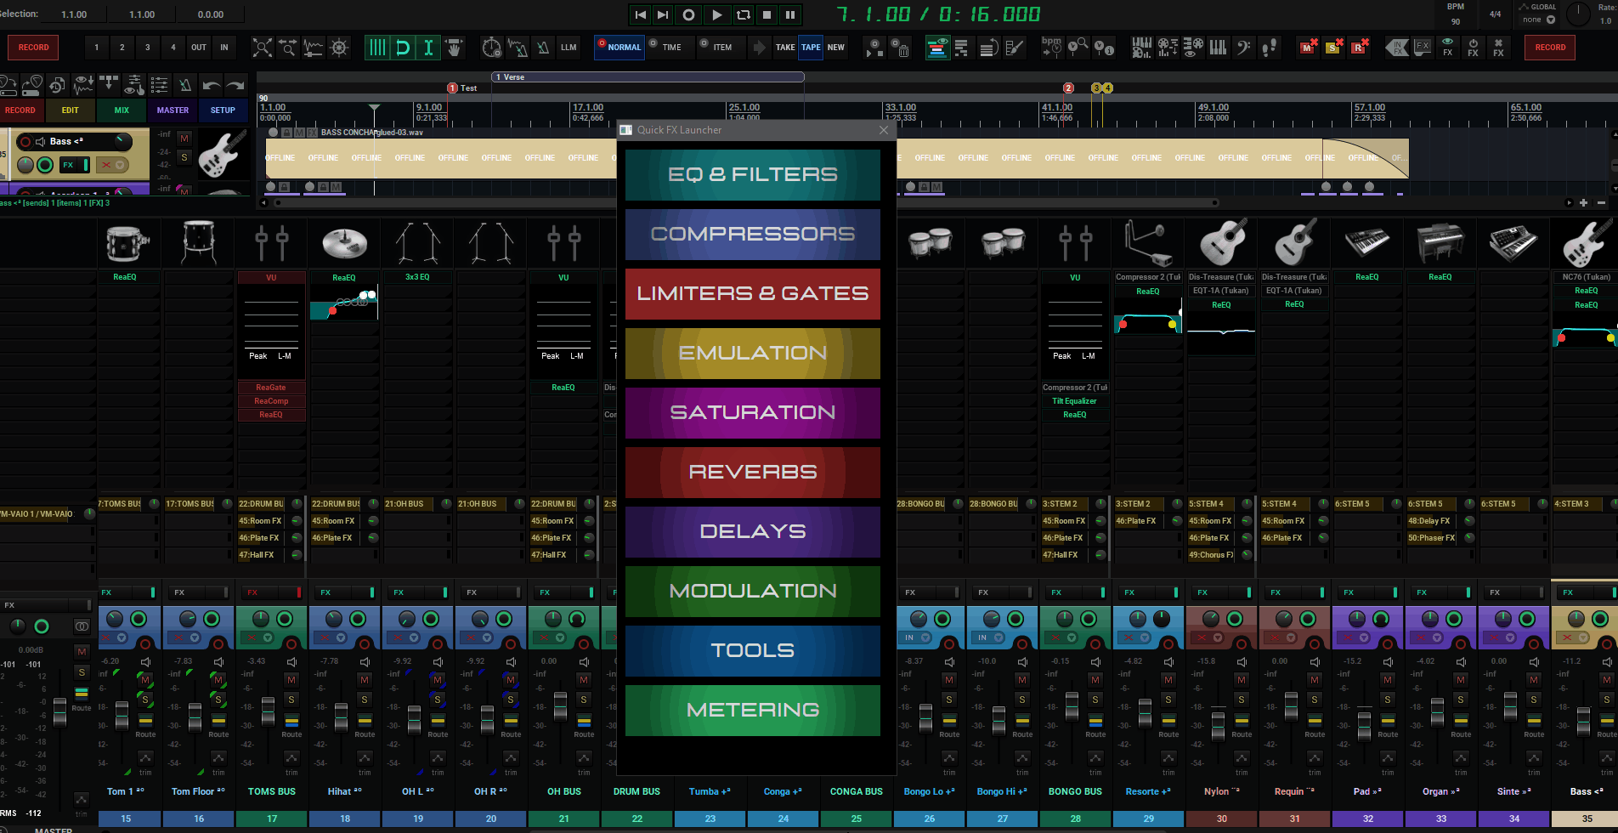Click the delete takes trash icon
This screenshot has height=833, width=1618.
(902, 48)
